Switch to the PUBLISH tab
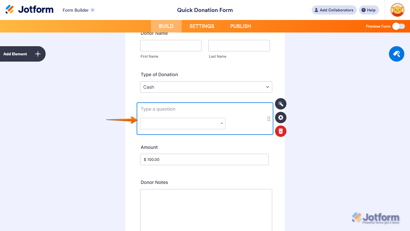This screenshot has height=231, width=410. pyautogui.click(x=240, y=26)
